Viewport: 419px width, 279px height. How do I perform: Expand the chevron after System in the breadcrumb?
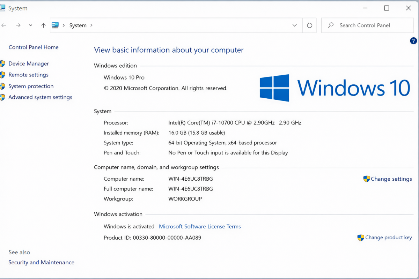(x=91, y=25)
